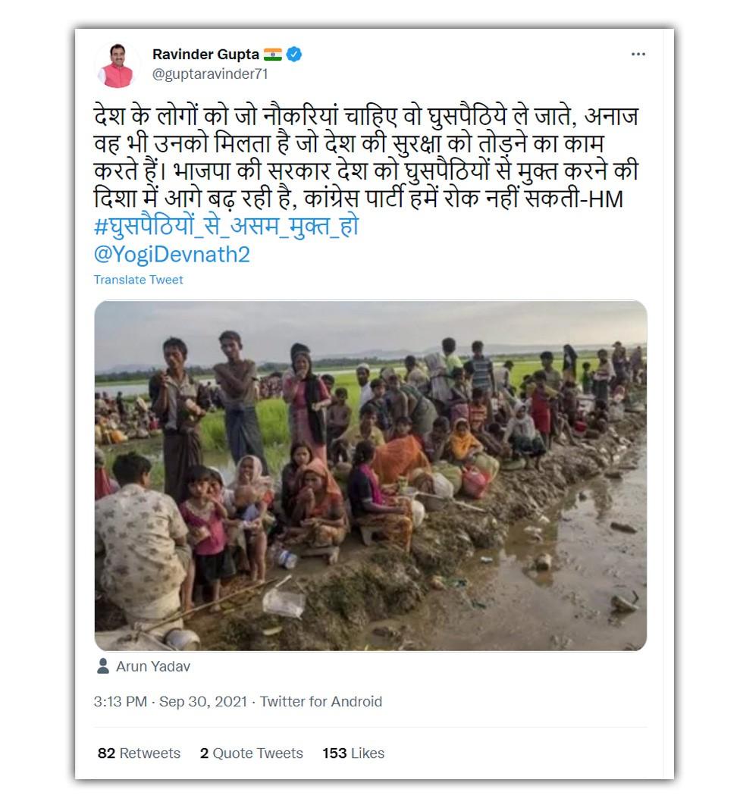
Task: Open the #घुसपैठियों_से_असम_मुक्त_हो hashtag
Action: 226,226
